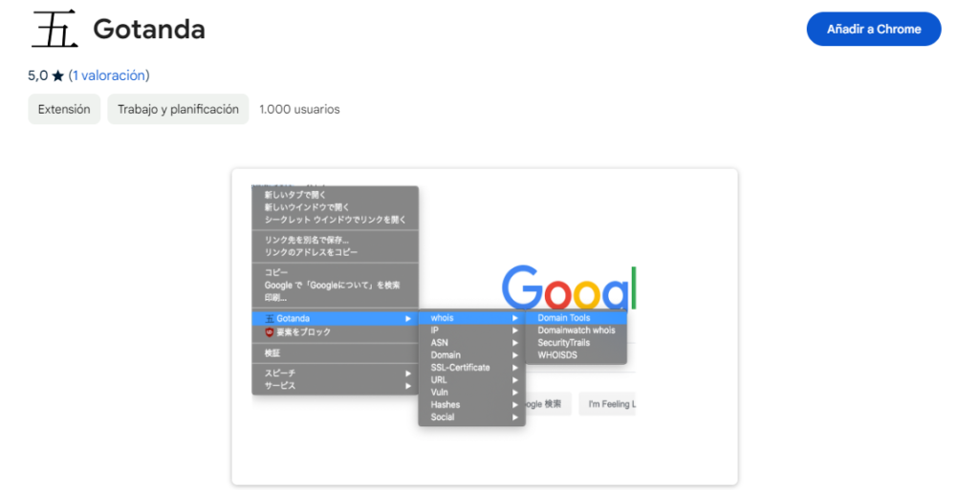
Task: Choose Domain in the Gotanda submenu
Action: click(x=472, y=355)
